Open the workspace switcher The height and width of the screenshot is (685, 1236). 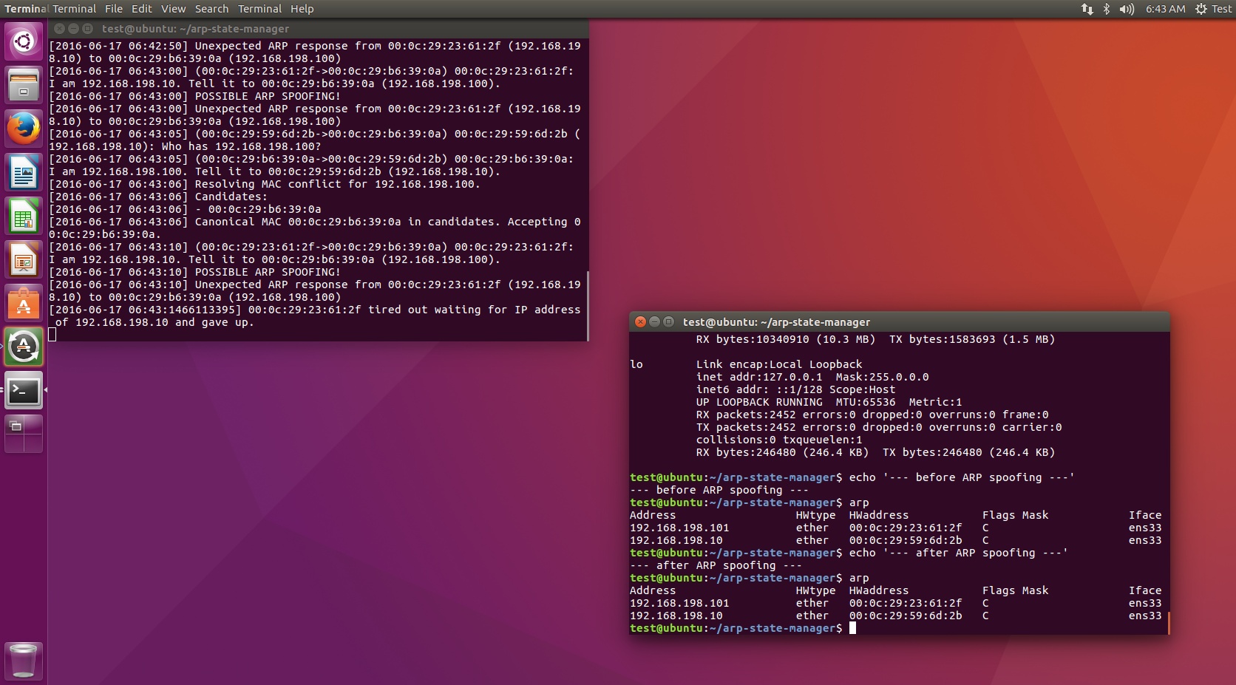24,434
